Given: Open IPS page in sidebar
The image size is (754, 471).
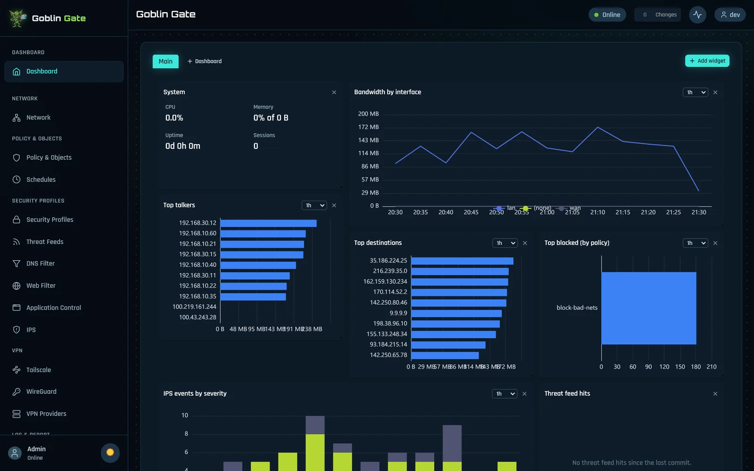Looking at the screenshot, I should pyautogui.click(x=64, y=330).
